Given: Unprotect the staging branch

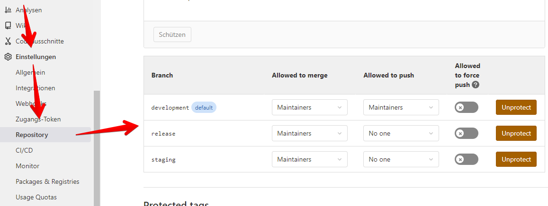Looking at the screenshot, I should (x=516, y=159).
